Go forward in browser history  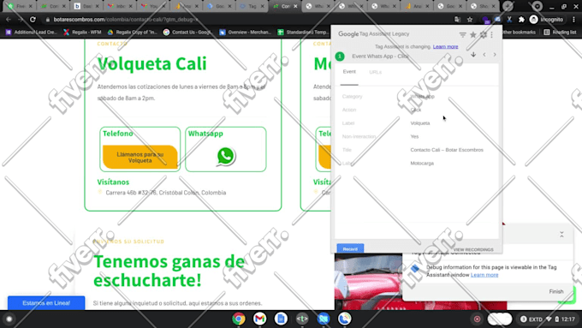(x=21, y=20)
